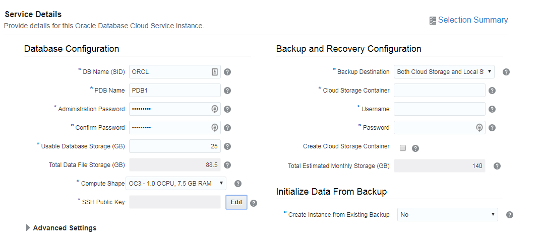Open the Selection Summary link

[x=472, y=20]
